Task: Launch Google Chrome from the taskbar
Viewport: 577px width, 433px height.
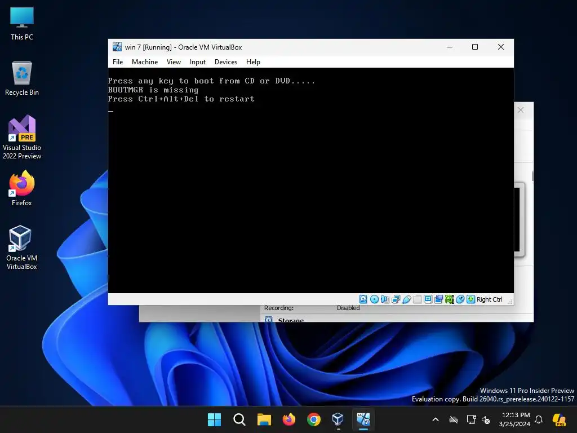Action: click(313, 419)
